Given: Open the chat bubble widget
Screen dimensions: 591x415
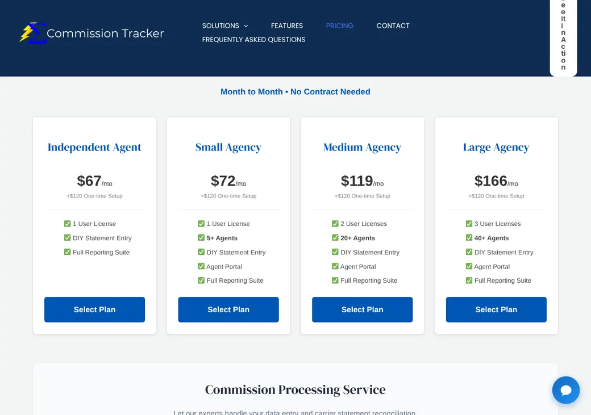Looking at the screenshot, I should coord(566,390).
